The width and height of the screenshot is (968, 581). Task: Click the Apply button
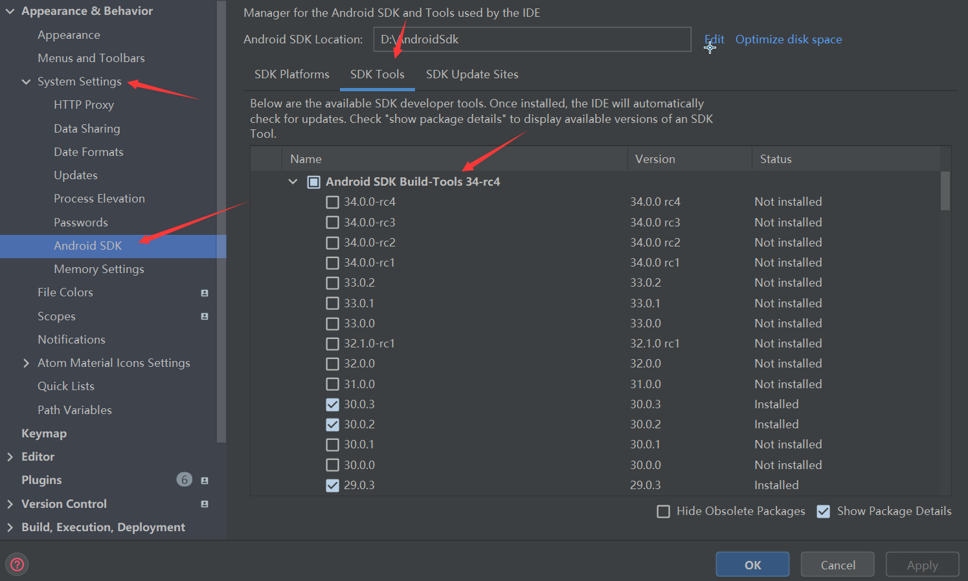click(x=922, y=565)
